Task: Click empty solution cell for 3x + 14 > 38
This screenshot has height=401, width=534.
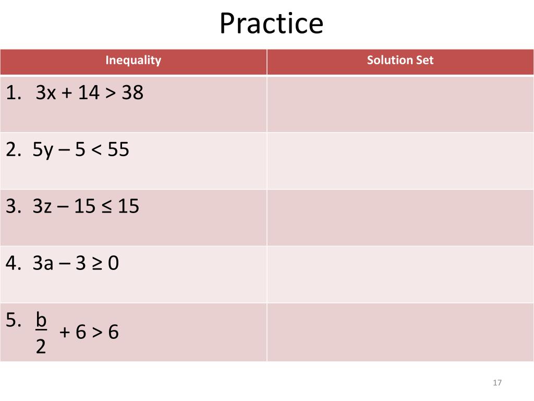Action: 400,104
